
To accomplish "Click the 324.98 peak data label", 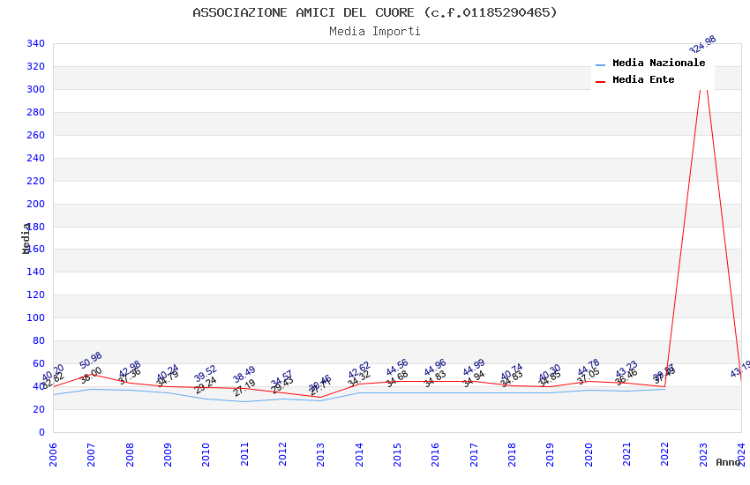I will [x=702, y=44].
